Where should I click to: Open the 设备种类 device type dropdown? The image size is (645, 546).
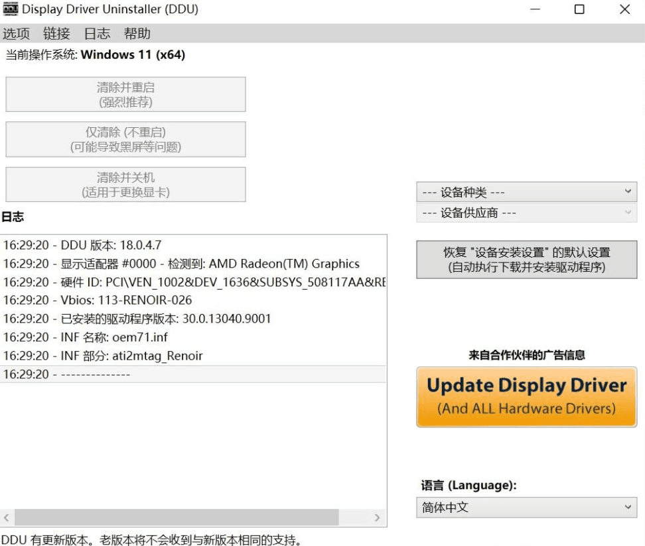pyautogui.click(x=526, y=191)
